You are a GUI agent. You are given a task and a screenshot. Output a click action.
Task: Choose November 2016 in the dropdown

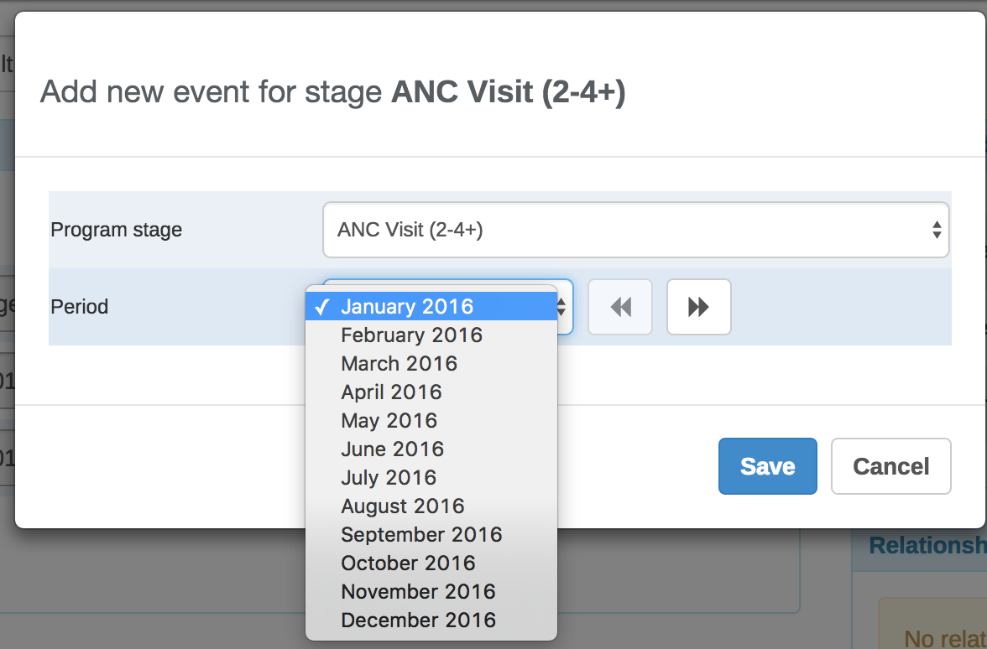click(418, 592)
